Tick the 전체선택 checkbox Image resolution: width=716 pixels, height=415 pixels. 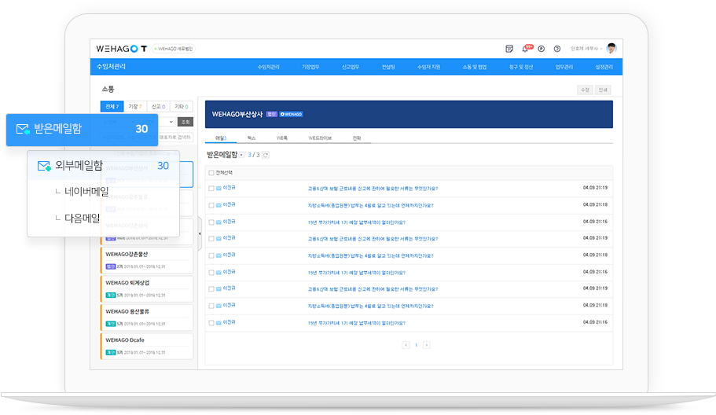point(211,173)
